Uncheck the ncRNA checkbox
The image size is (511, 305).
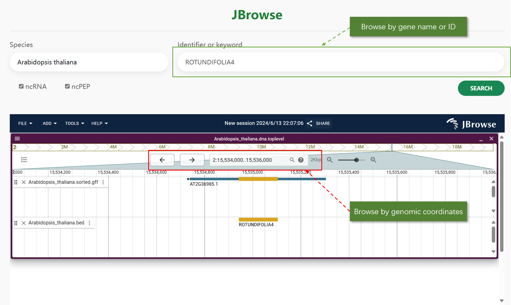(21, 86)
